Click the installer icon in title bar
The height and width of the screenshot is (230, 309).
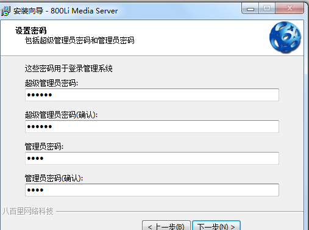[5, 11]
